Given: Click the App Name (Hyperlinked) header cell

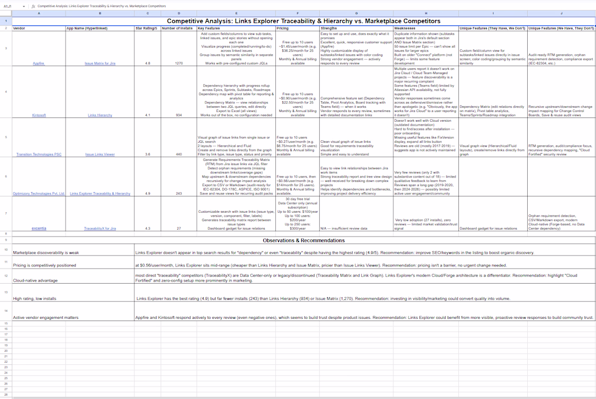Looking at the screenshot, I should 100,28.
